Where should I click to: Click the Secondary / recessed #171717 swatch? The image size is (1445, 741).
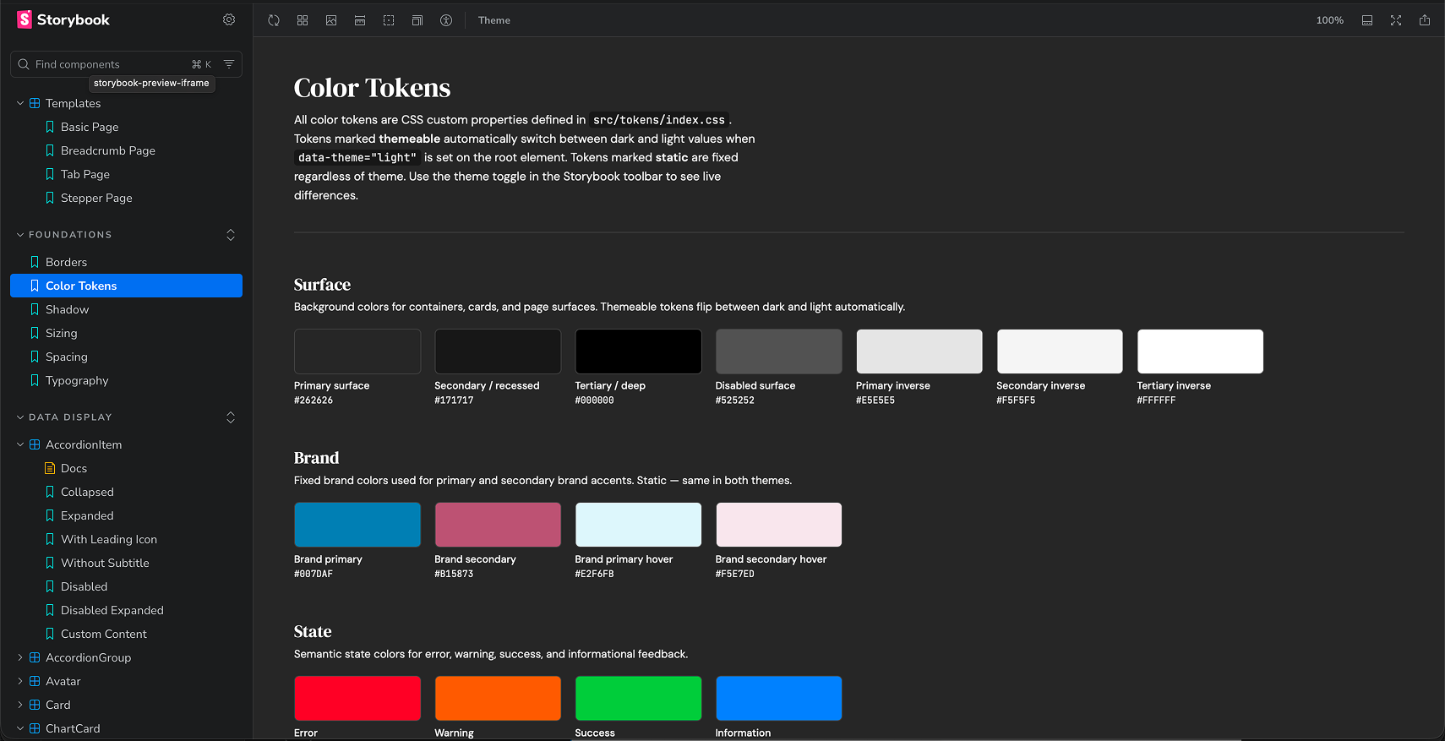[498, 351]
